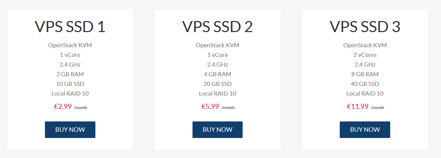Select the €5.99 monthly price
The image size is (441, 158).
210,107
